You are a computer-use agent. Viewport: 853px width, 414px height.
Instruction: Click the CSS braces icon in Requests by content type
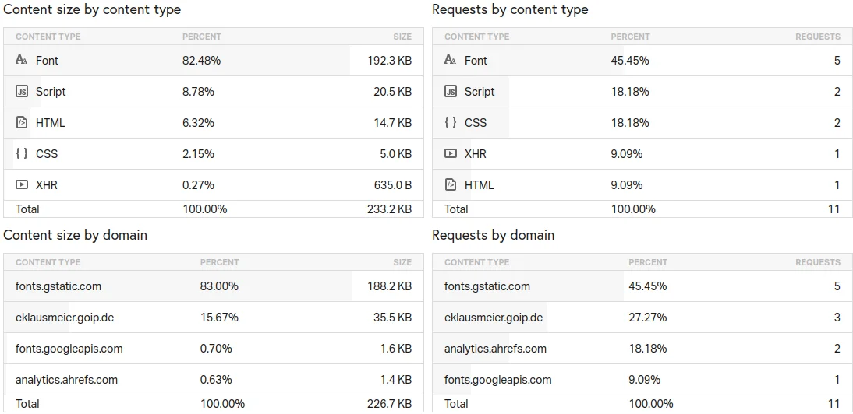pyautogui.click(x=451, y=122)
